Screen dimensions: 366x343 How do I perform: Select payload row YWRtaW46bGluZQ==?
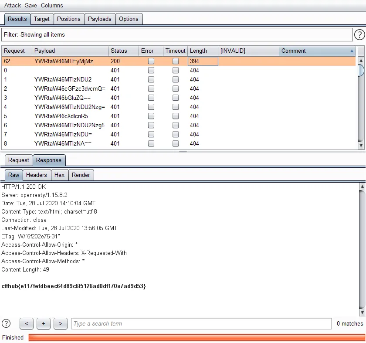click(x=179, y=98)
